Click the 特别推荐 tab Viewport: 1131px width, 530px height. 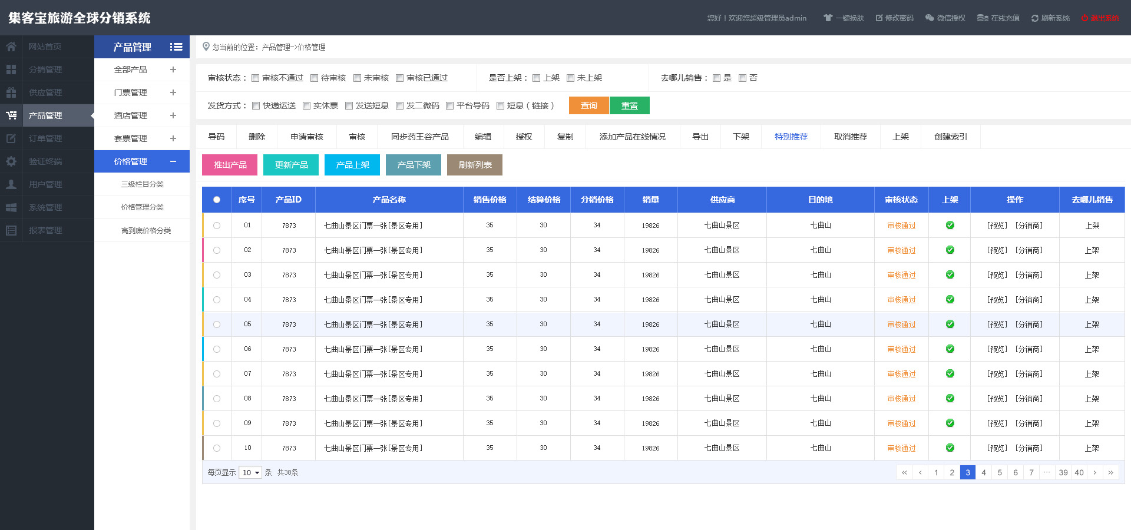pyautogui.click(x=791, y=137)
